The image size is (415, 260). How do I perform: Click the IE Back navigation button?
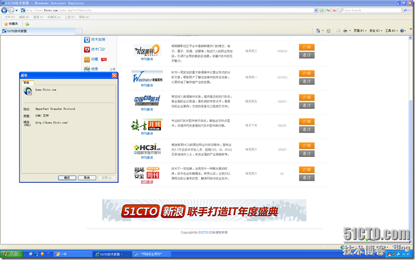pos(4,10)
